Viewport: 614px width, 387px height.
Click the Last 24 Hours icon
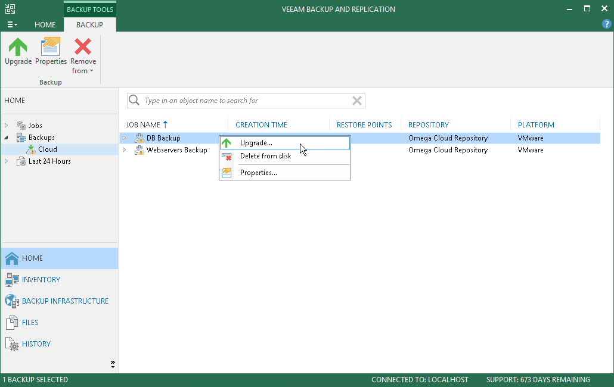point(21,161)
